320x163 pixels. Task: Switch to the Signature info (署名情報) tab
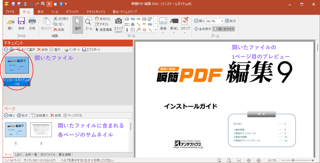[65, 155]
